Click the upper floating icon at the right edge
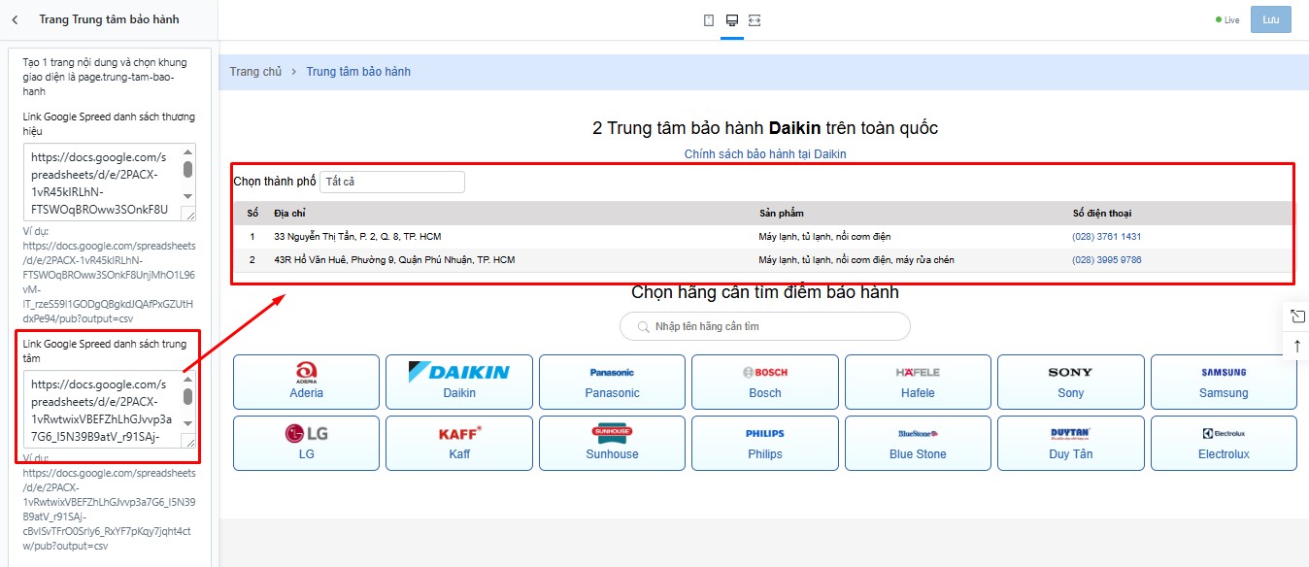Image resolution: width=1309 pixels, height=567 pixels. click(1297, 317)
